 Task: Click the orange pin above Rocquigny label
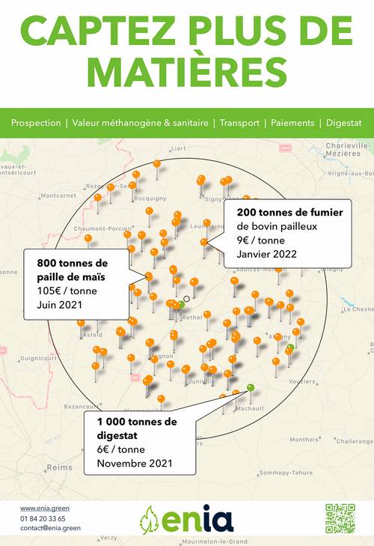(132, 185)
